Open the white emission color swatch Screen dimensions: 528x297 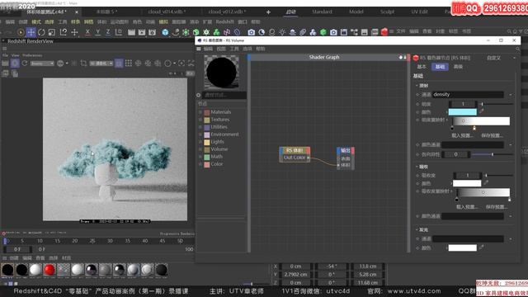click(463, 248)
